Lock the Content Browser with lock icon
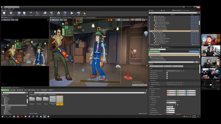This screenshot has height=124, width=221. tap(146, 90)
